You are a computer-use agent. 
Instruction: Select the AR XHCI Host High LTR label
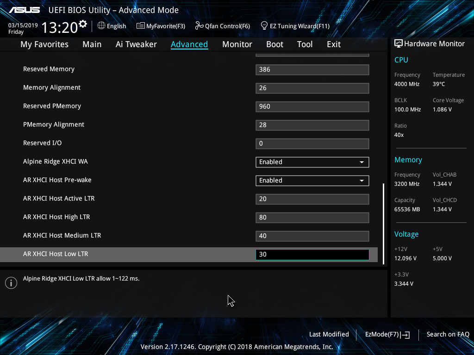click(56, 217)
